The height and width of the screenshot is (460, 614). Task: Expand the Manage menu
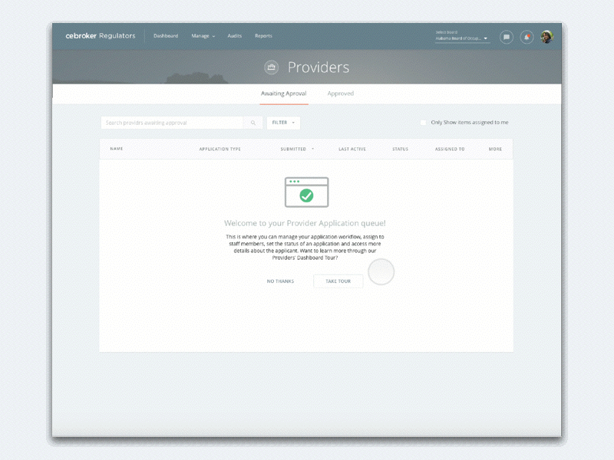pos(202,35)
